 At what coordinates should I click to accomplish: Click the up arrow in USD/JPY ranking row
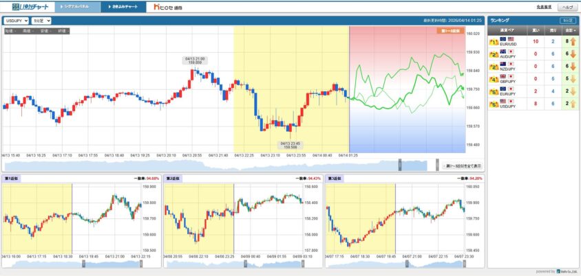pos(573,104)
